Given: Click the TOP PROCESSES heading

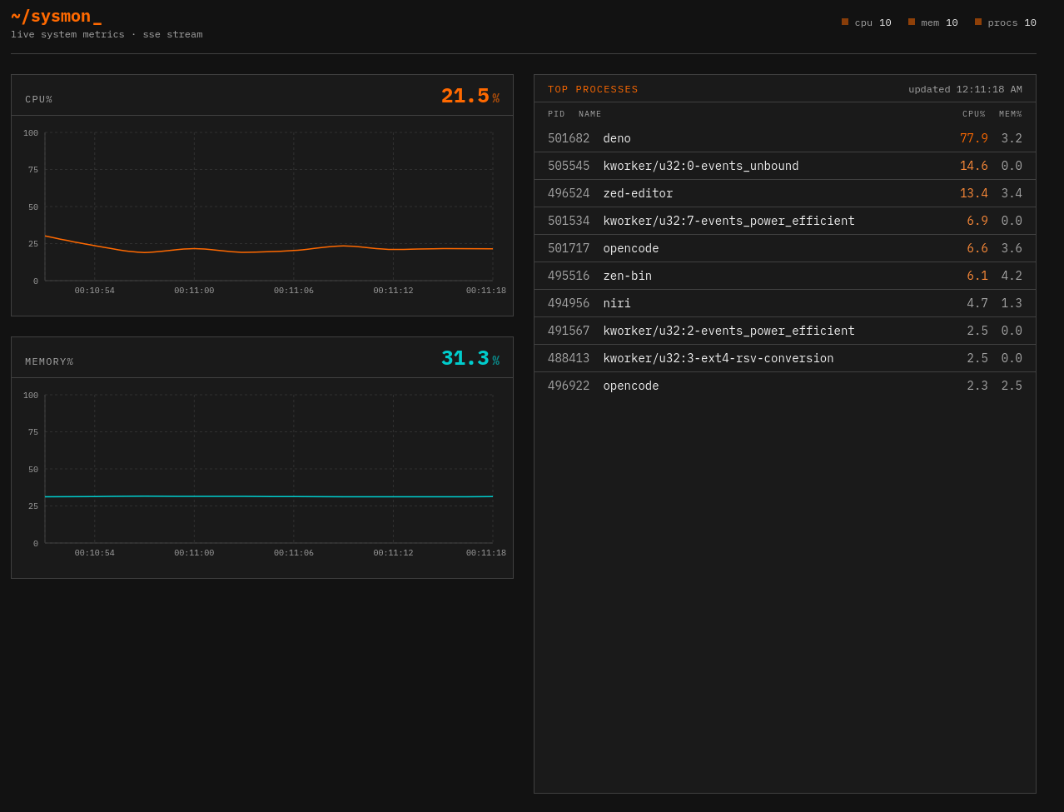Looking at the screenshot, I should click(593, 90).
